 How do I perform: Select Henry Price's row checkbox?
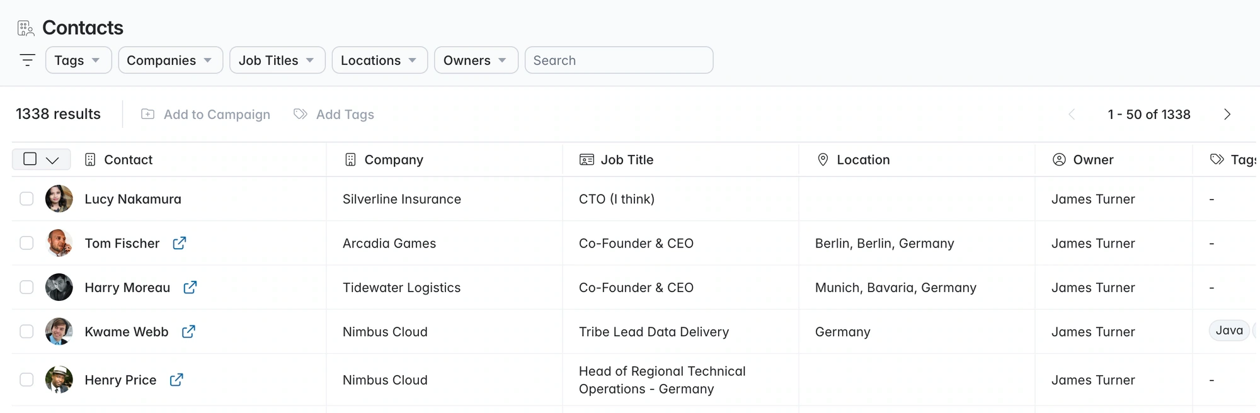(26, 380)
